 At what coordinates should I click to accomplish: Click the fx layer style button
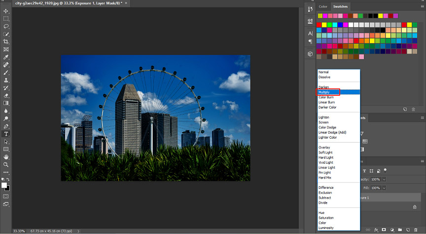[376, 230]
